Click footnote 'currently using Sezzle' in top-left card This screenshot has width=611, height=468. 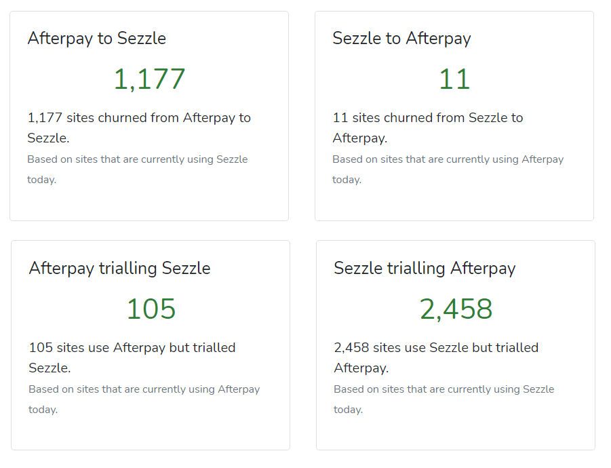[x=194, y=159]
